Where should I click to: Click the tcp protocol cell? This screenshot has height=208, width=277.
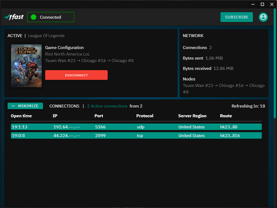tap(140, 136)
